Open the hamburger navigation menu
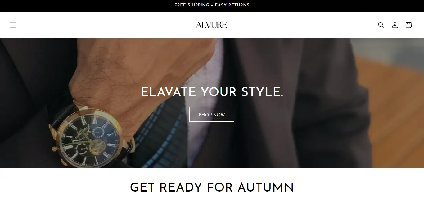This screenshot has height=198, width=424. (x=13, y=25)
